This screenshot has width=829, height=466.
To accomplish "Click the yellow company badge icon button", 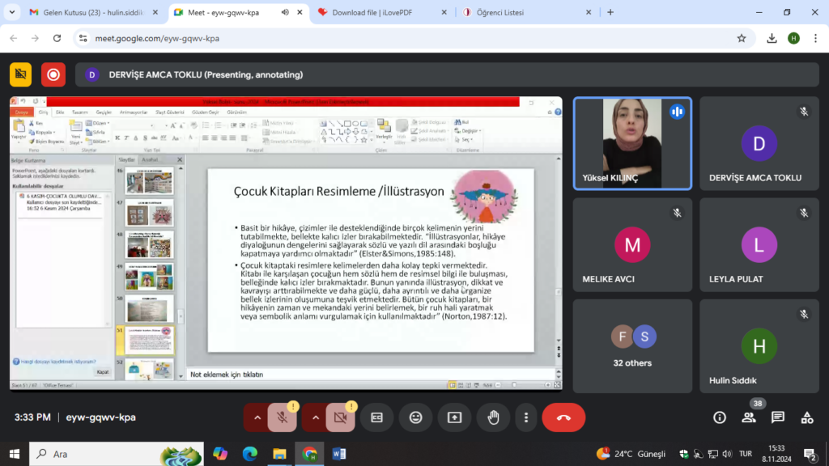I will [x=21, y=74].
